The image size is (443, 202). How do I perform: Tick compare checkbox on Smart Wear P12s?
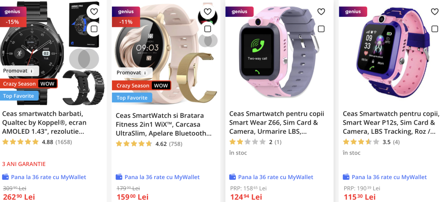435,29
